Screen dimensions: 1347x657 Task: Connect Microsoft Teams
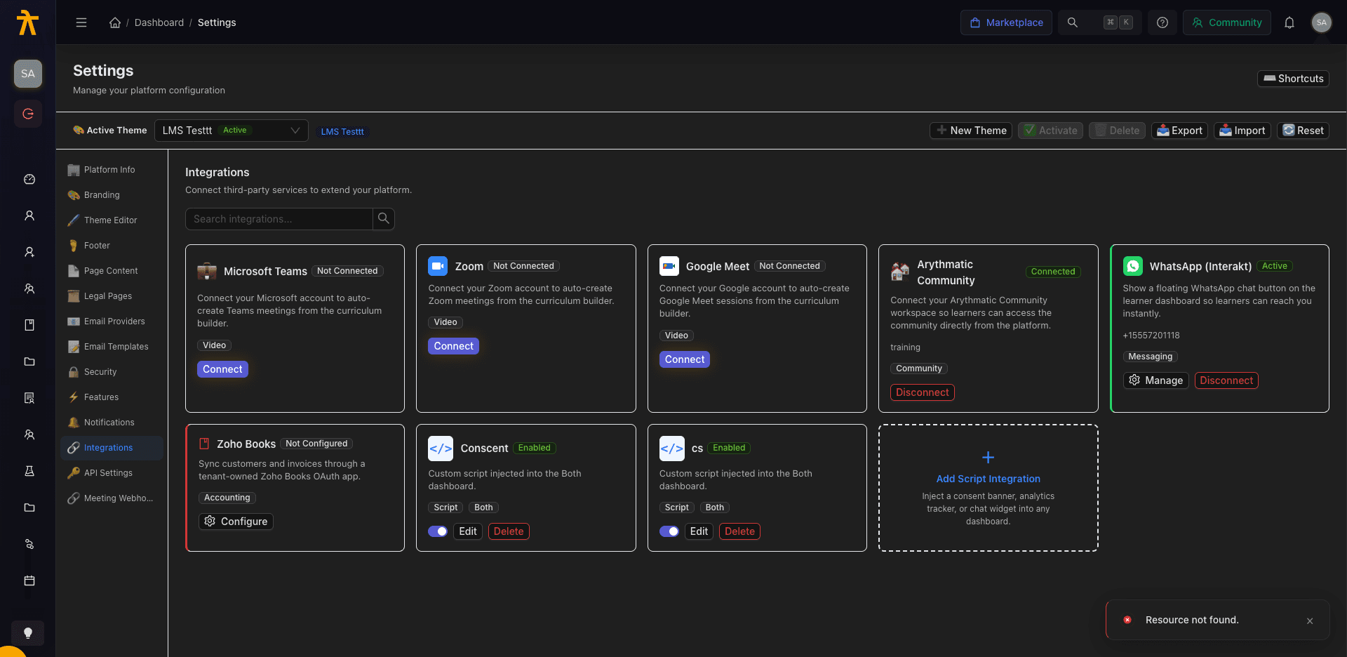coord(222,369)
